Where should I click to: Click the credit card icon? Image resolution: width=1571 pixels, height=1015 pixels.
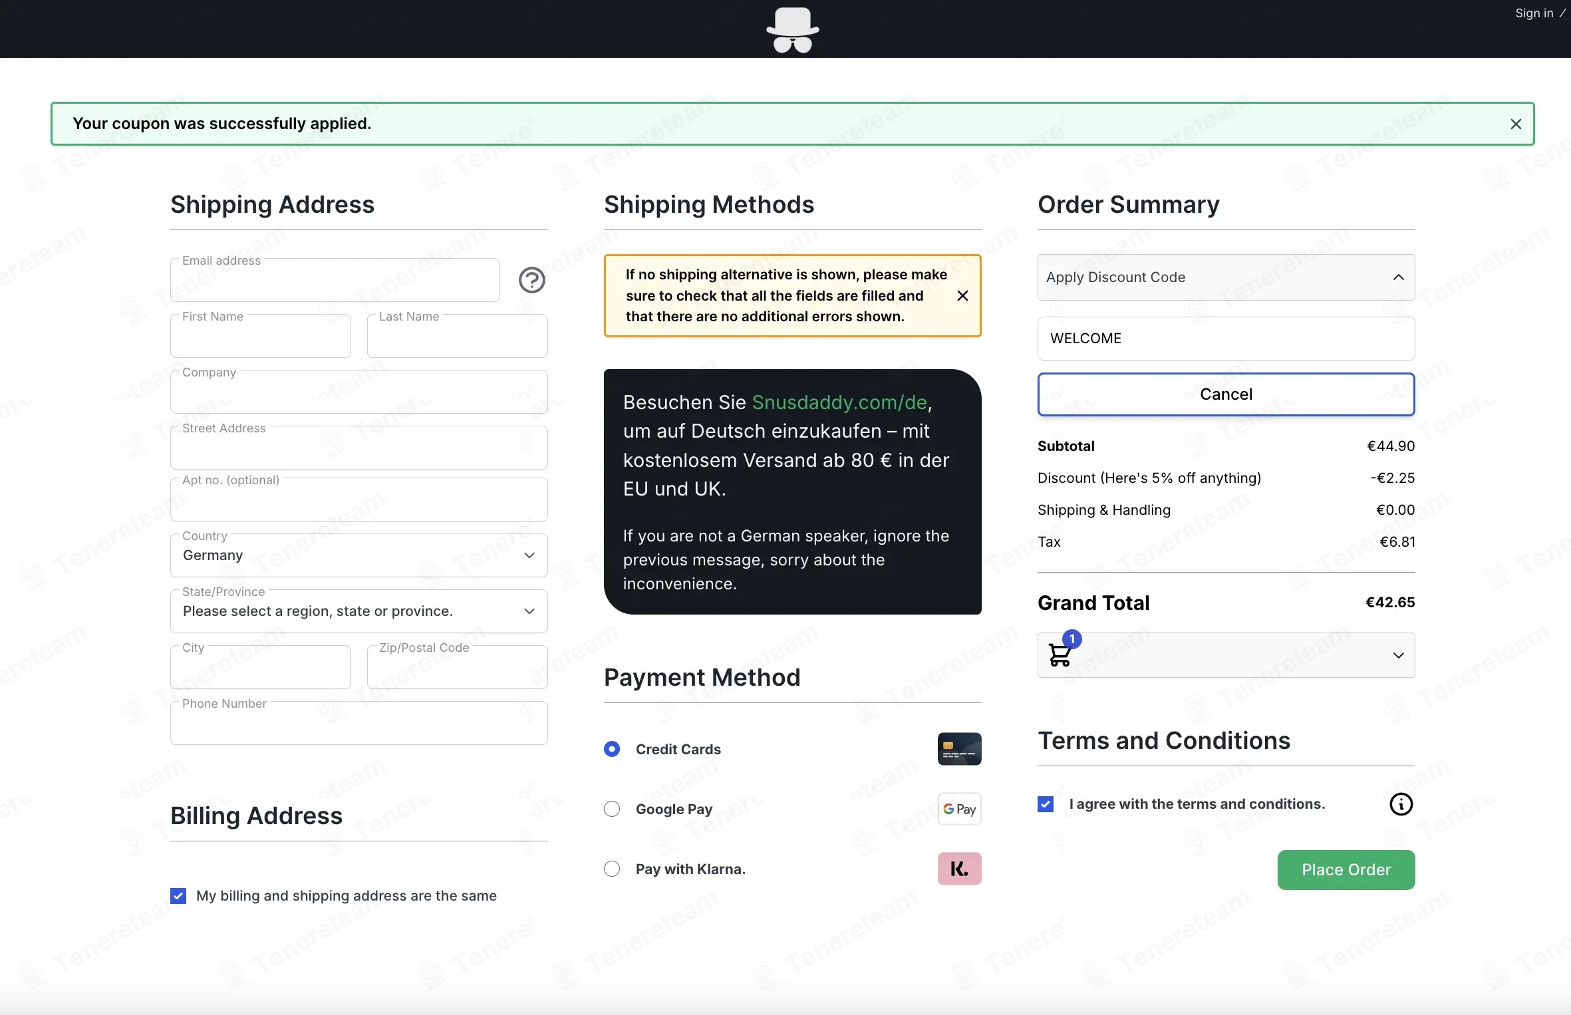pos(959,749)
